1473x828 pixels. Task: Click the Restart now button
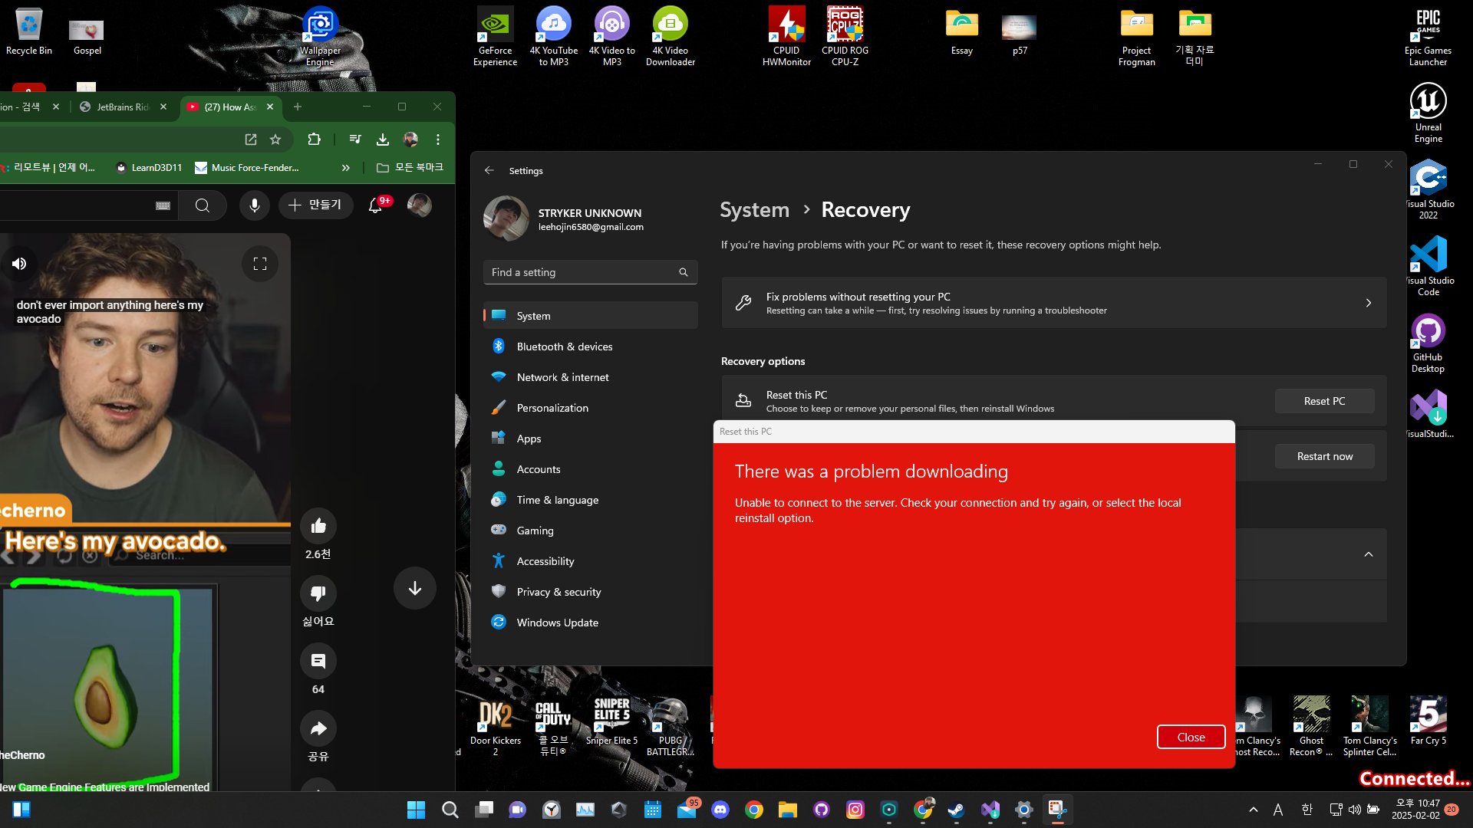[1324, 456]
